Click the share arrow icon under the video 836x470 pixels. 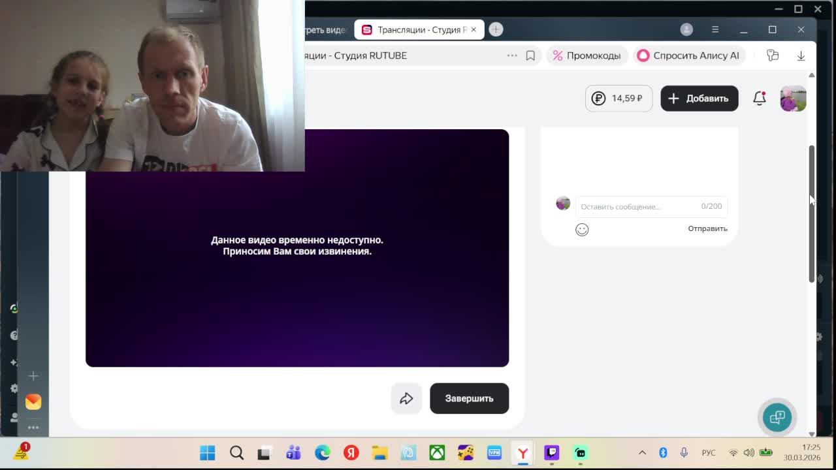tap(406, 398)
